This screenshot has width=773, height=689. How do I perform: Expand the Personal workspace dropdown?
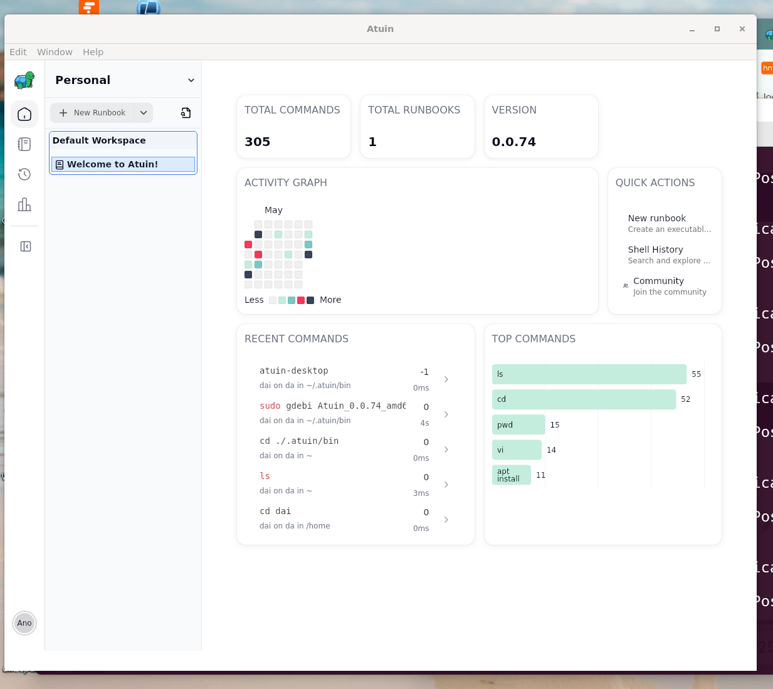coord(191,80)
